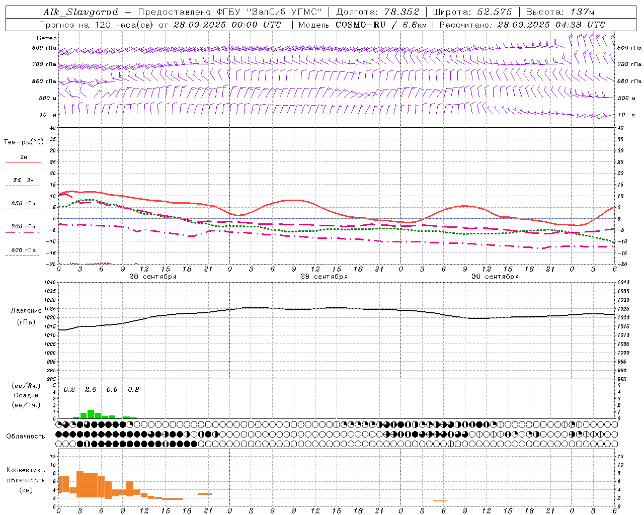The width and height of the screenshot is (644, 515).
Task: Select the "Тем-ра(°C)" temperature axis title
Action: [24, 142]
